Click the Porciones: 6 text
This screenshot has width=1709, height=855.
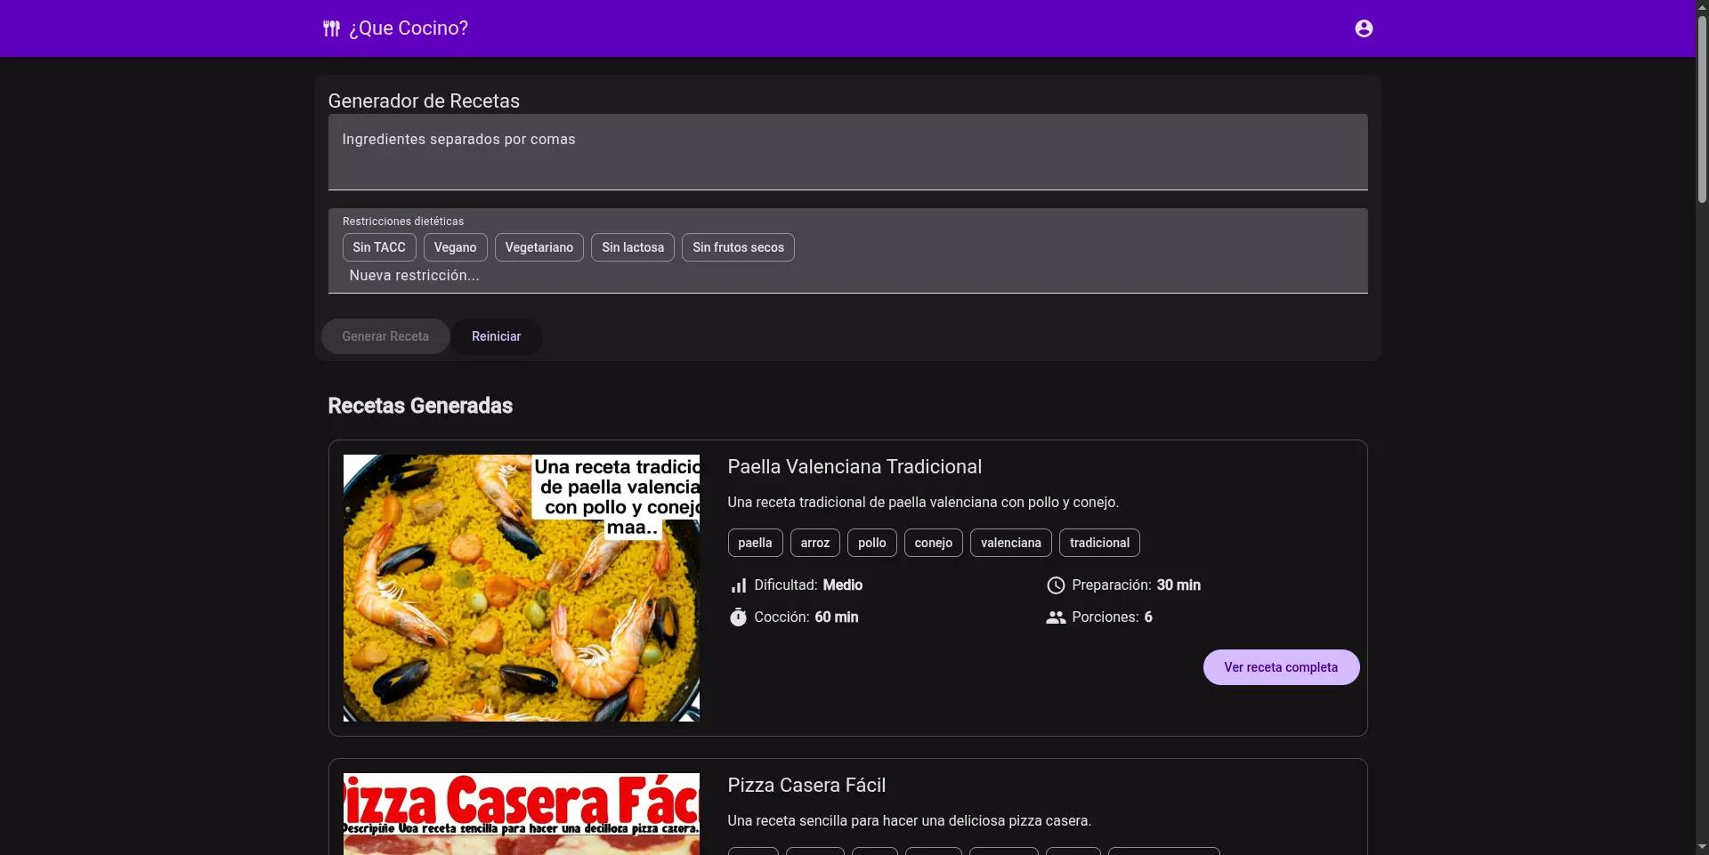(1113, 617)
